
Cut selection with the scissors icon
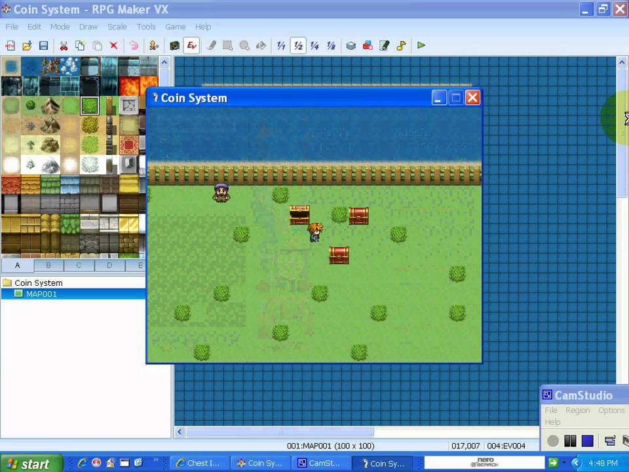[x=64, y=45]
